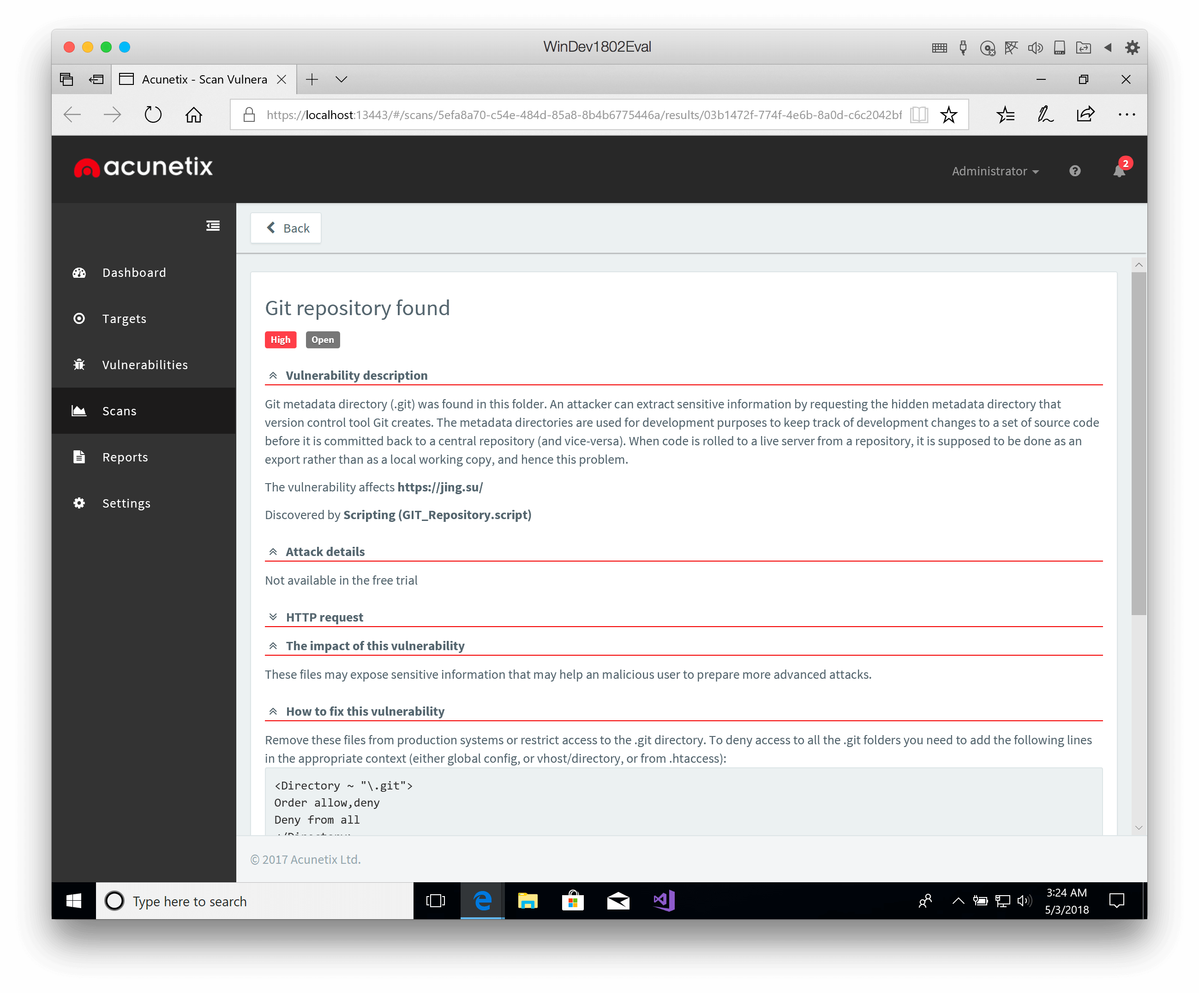Viewport: 1199px width, 993px height.
Task: Click the Reports document icon in the sidebar
Action: [79, 457]
